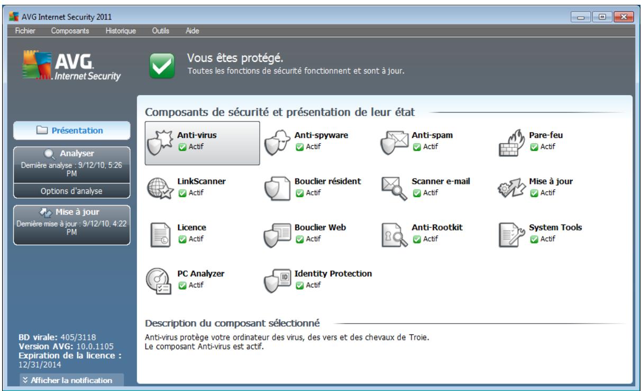Screen dimensions: 641x391
Task: Open the Scanner e-mail icon
Action: click(395, 189)
